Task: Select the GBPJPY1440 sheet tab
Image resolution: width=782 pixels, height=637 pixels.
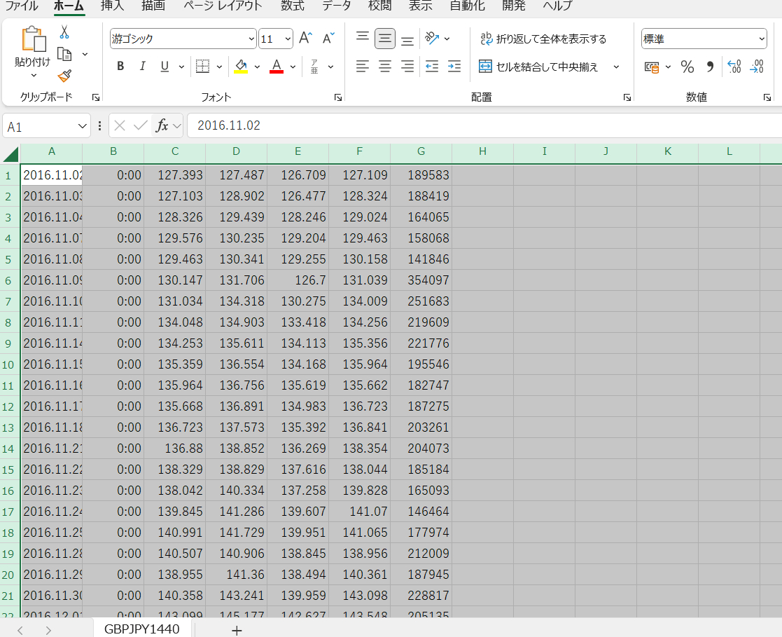Action: (142, 629)
